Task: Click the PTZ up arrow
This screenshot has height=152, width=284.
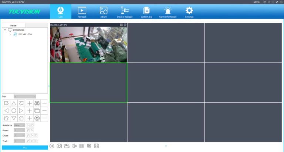Action: click(14, 103)
